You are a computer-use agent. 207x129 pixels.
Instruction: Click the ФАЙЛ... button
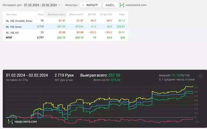[x=110, y=5]
